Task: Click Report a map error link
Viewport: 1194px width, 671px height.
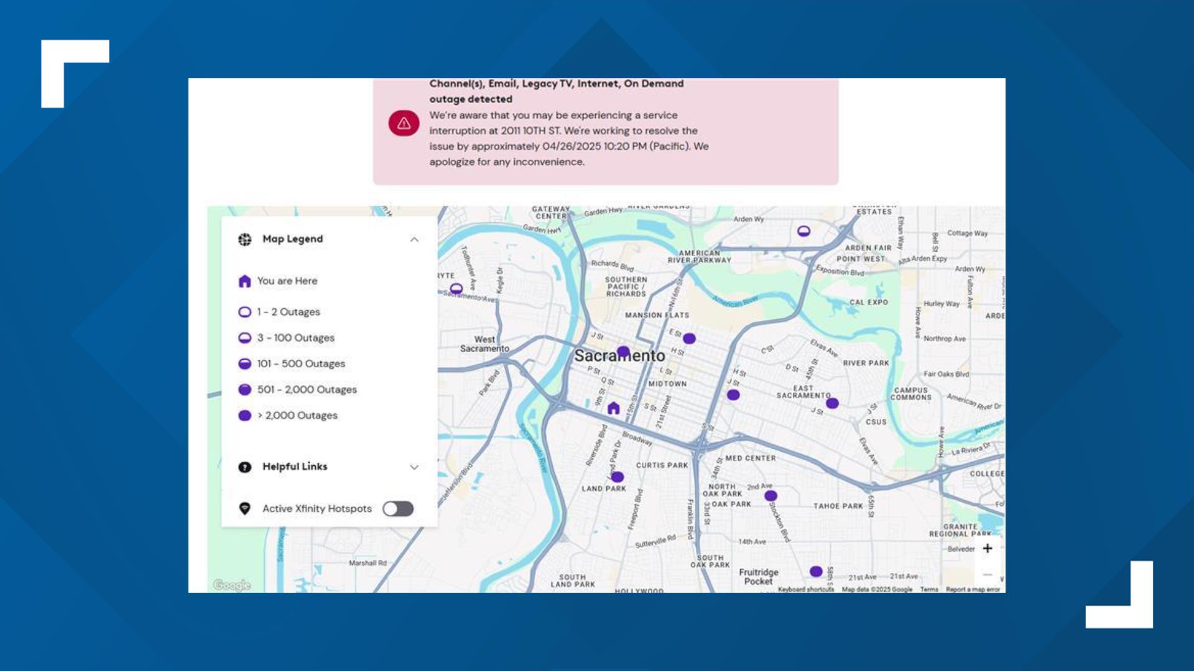Action: click(x=973, y=589)
